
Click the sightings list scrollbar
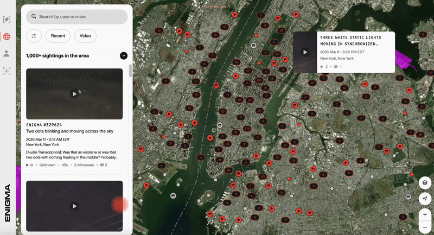click(130, 71)
